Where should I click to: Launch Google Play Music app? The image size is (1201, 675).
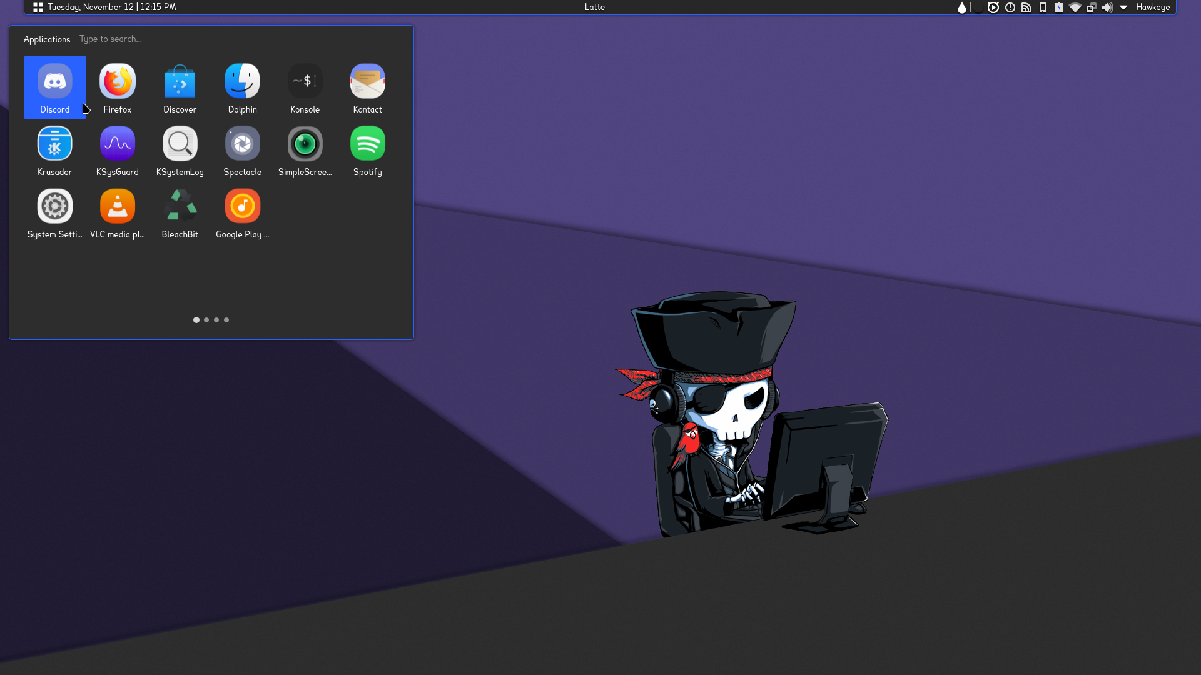coord(243,212)
